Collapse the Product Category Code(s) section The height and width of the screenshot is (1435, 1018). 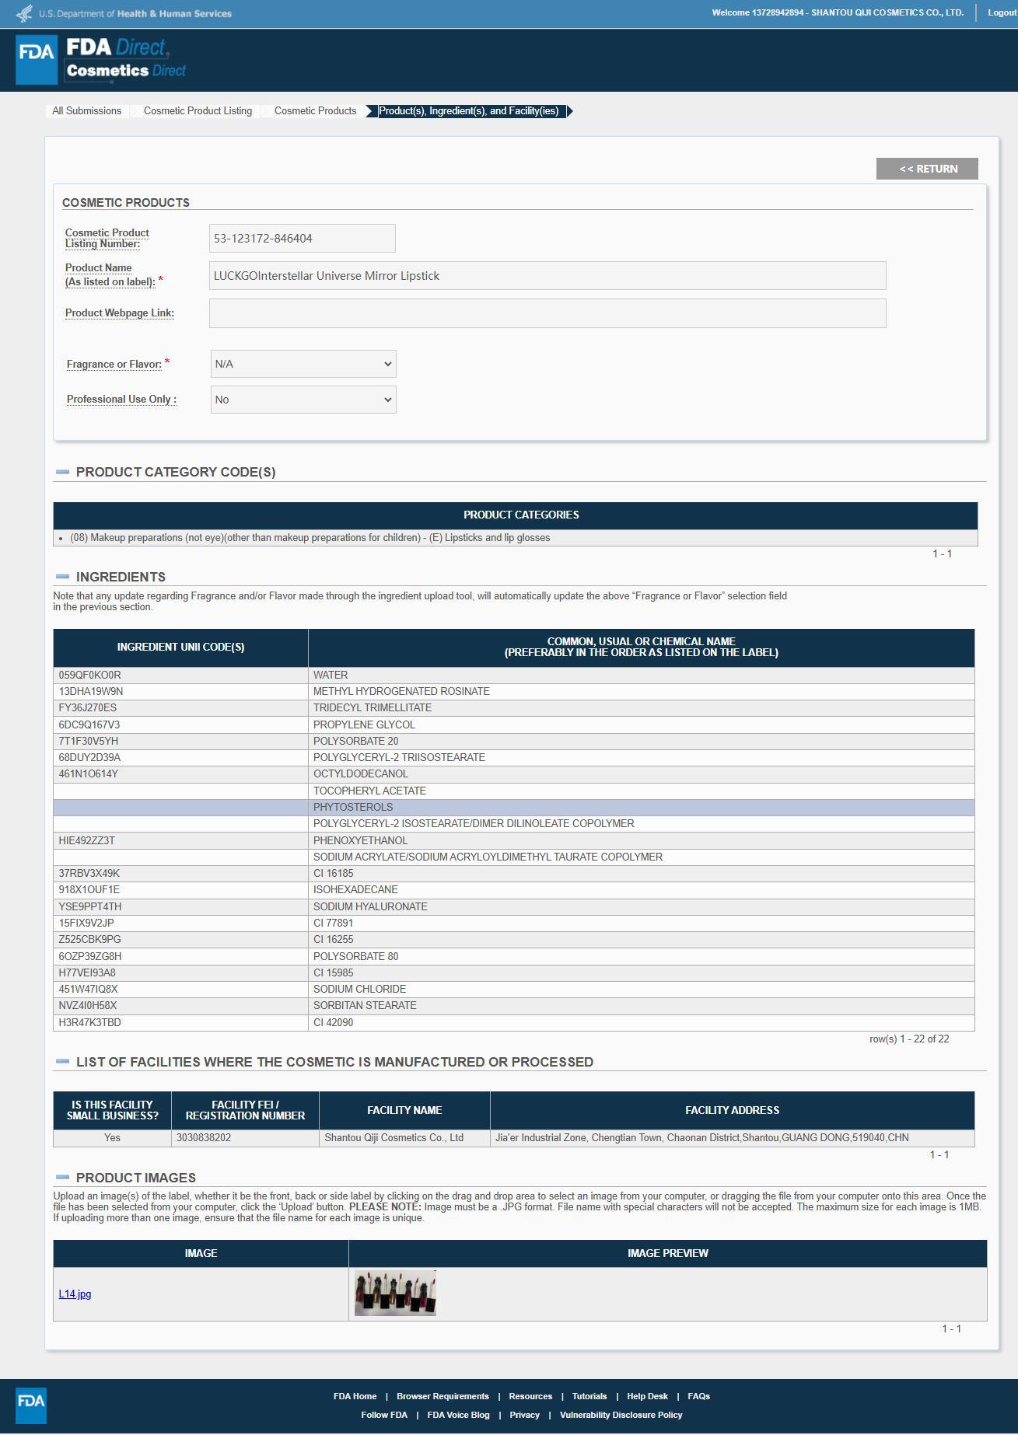(x=63, y=472)
